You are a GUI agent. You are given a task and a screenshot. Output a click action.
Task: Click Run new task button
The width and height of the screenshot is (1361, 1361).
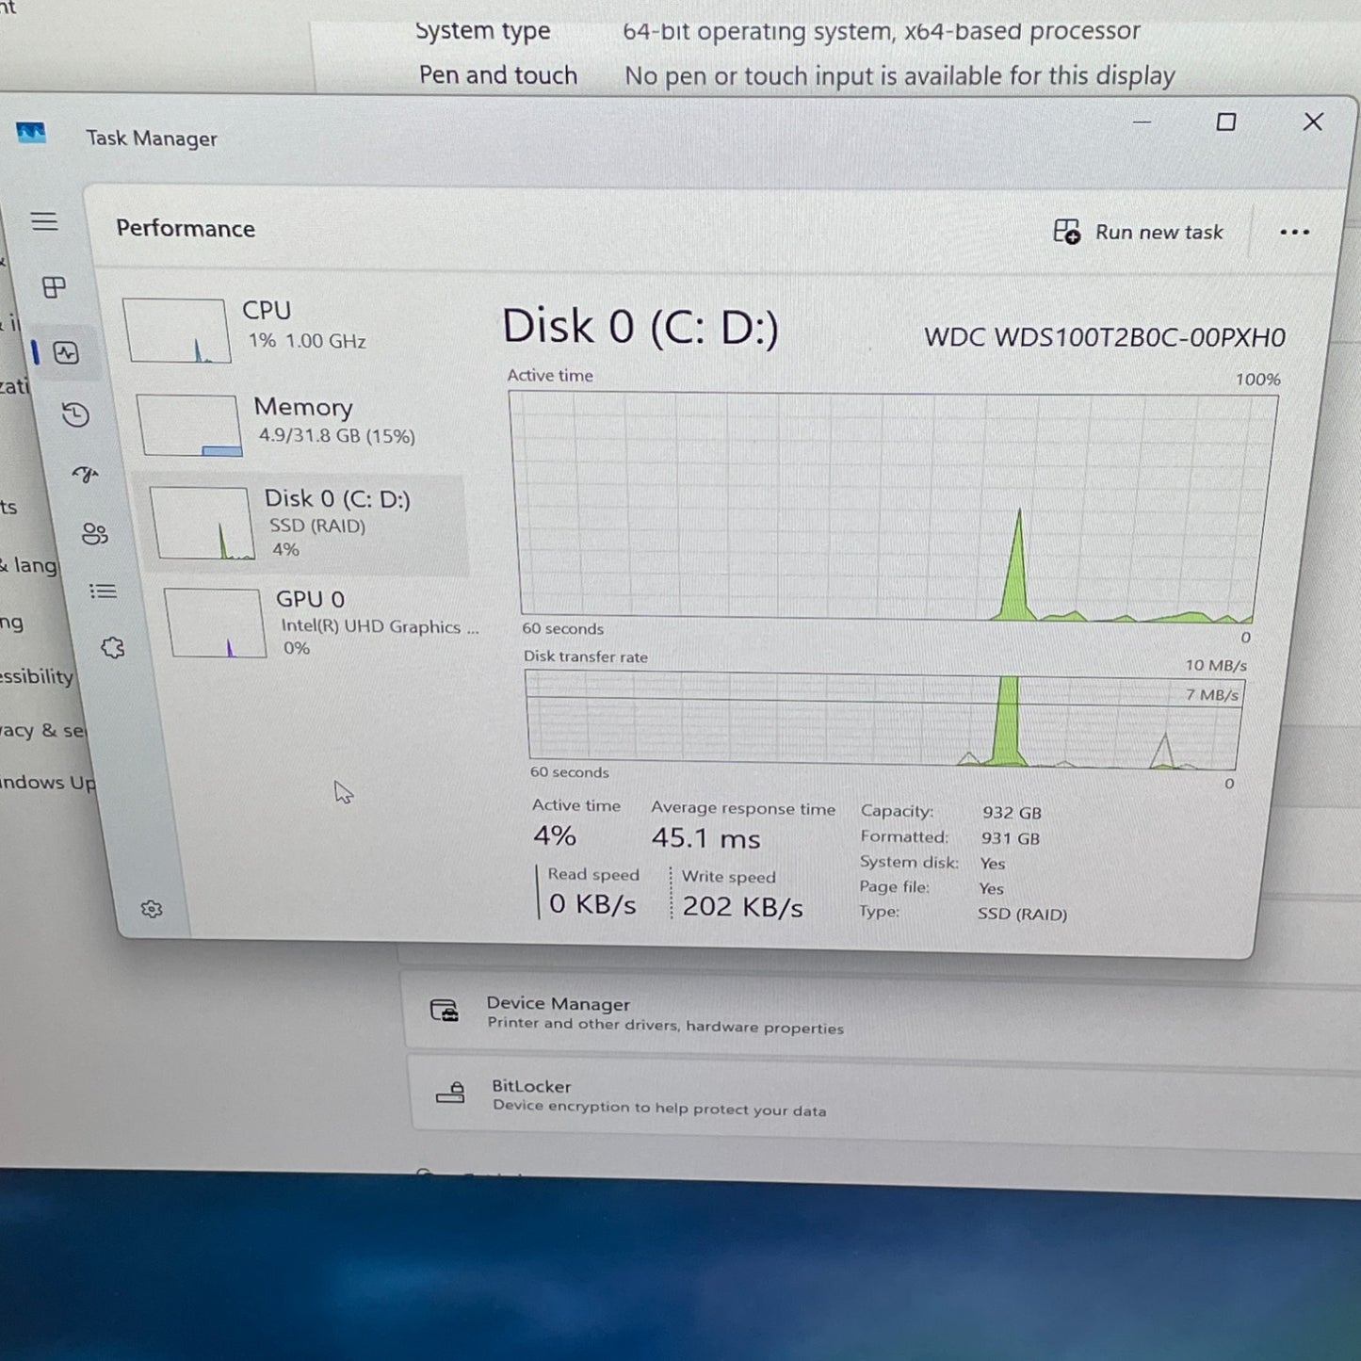pos(1138,232)
